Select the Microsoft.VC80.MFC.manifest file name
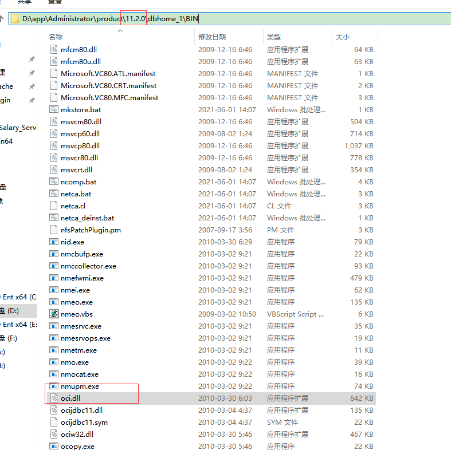This screenshot has width=451, height=450. click(109, 98)
